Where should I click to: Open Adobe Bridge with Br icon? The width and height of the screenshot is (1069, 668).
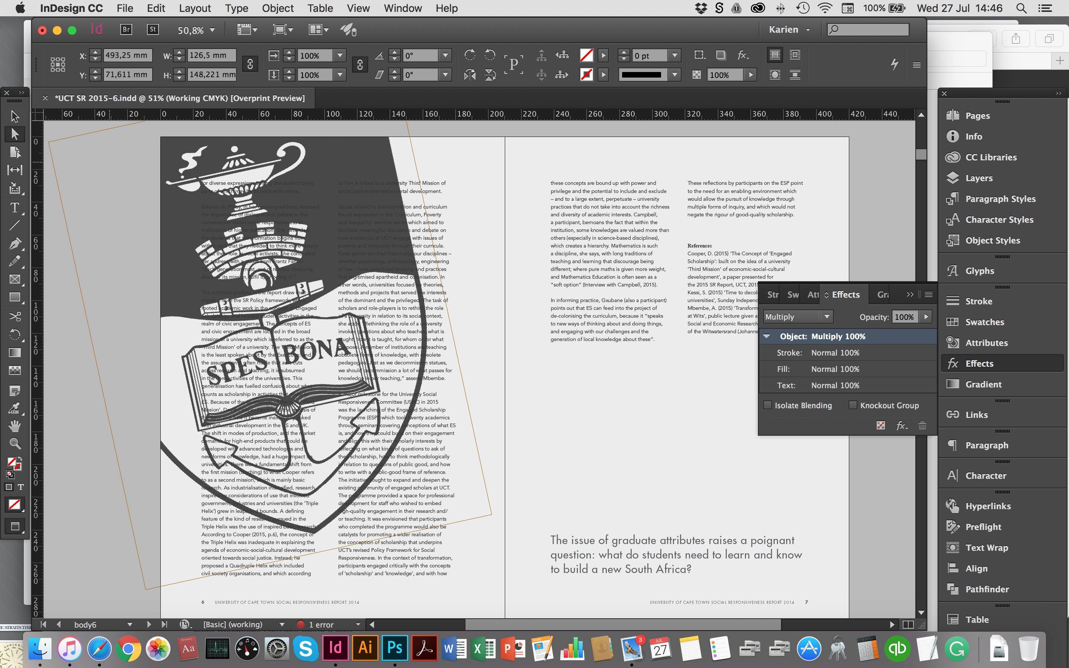(126, 30)
